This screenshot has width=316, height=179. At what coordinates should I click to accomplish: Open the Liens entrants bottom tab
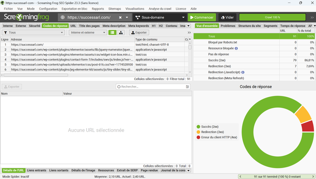pos(36,171)
